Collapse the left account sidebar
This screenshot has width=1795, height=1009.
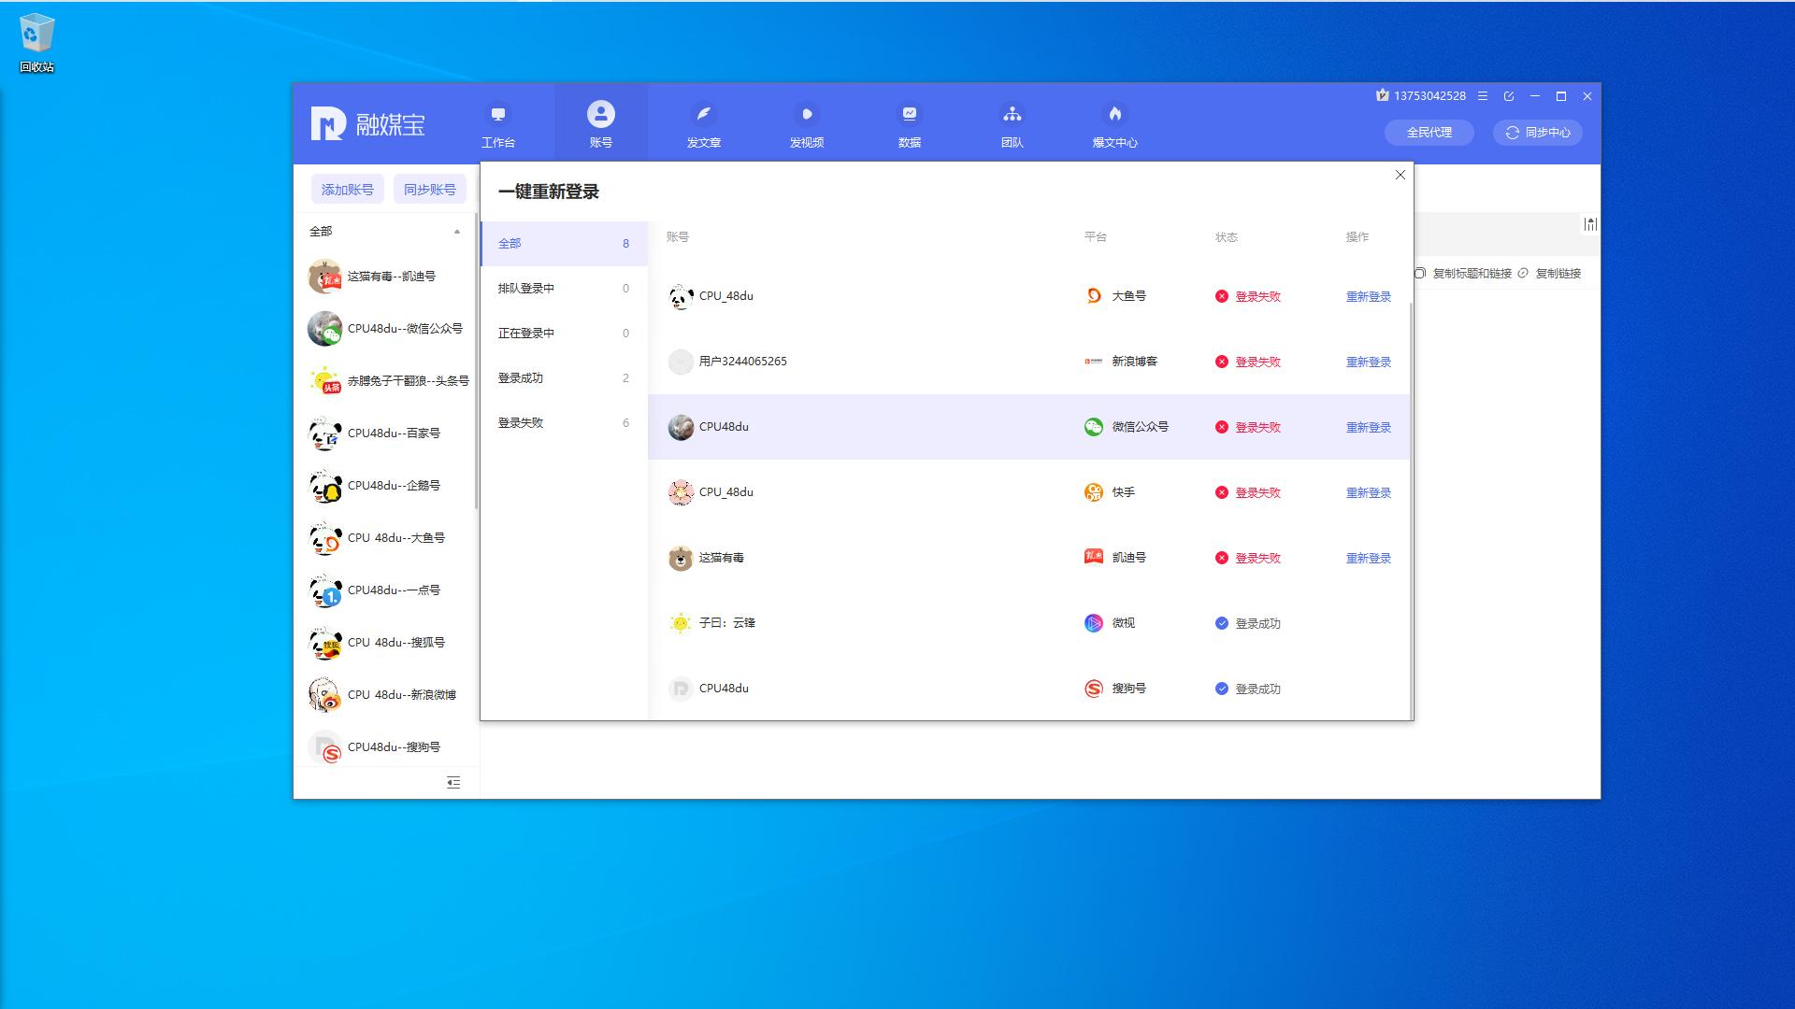tap(452, 783)
